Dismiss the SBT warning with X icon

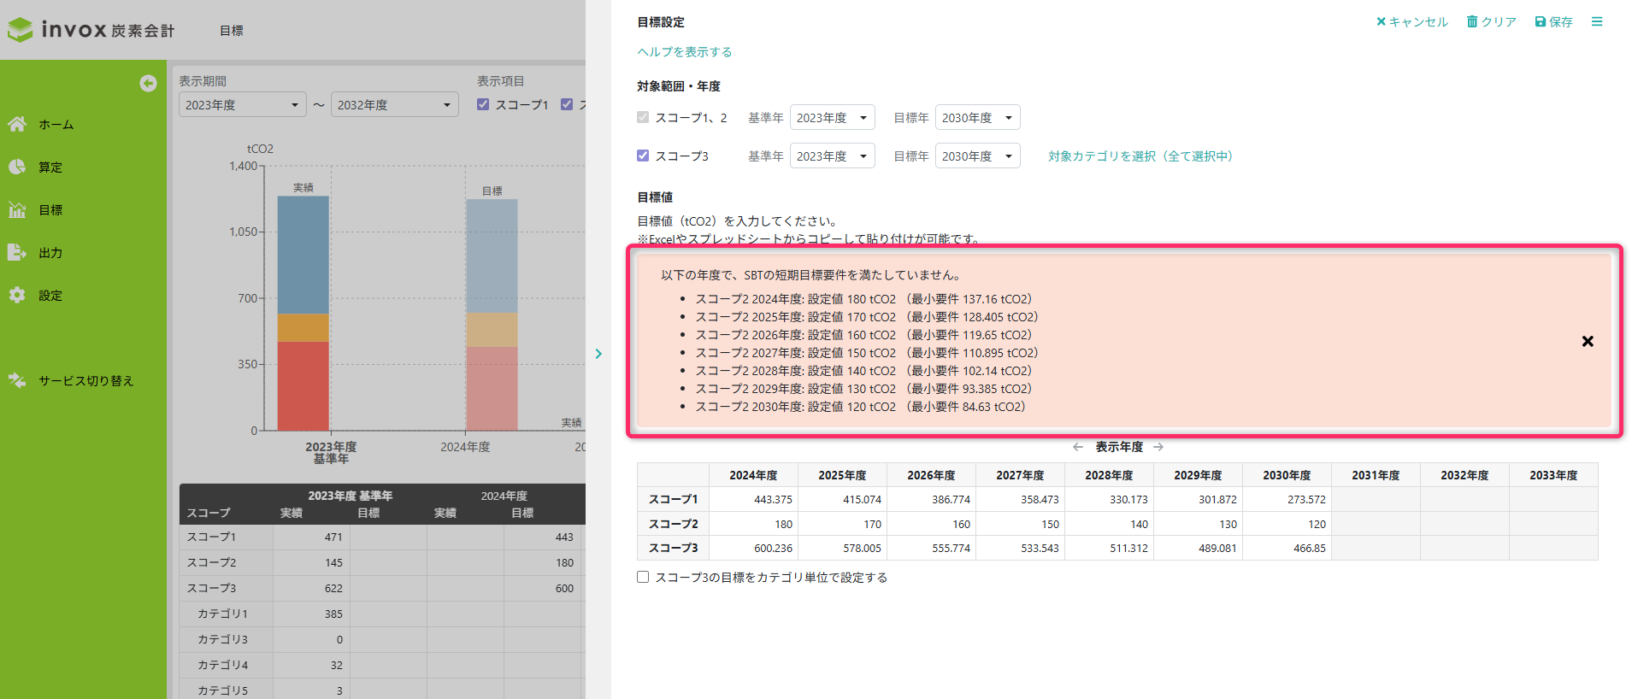(x=1587, y=341)
